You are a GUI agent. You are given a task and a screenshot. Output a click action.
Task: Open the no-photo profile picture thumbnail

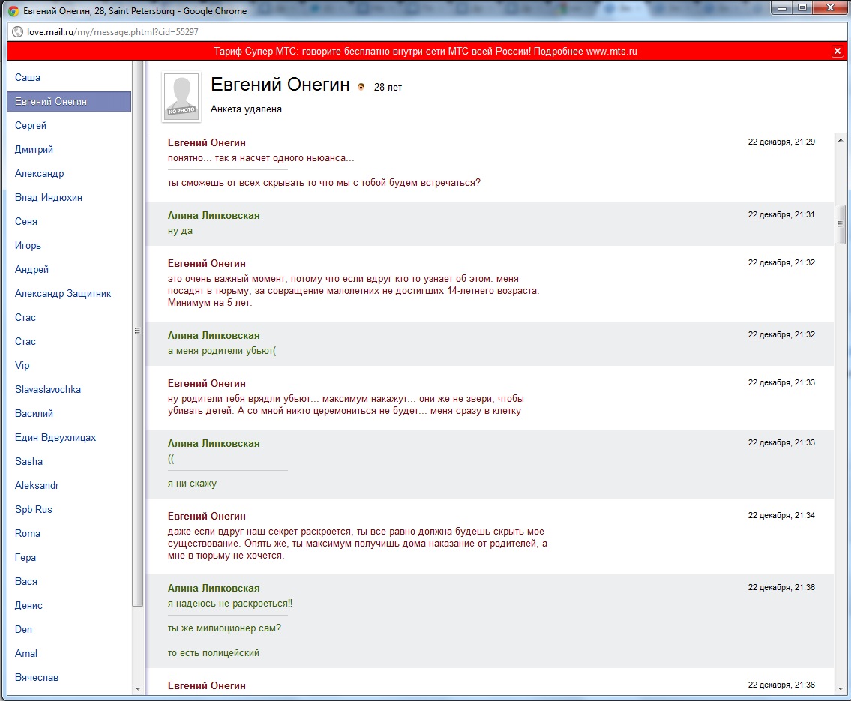(181, 97)
